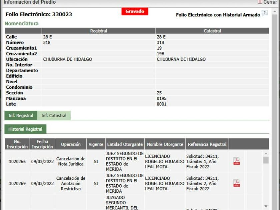Click Catastral Número value 318
Viewport: 280px width, 210px height.
tap(160, 43)
